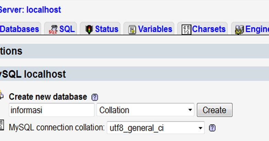Click the SQL tab icon
This screenshot has height=141, width=269.
click(x=53, y=30)
